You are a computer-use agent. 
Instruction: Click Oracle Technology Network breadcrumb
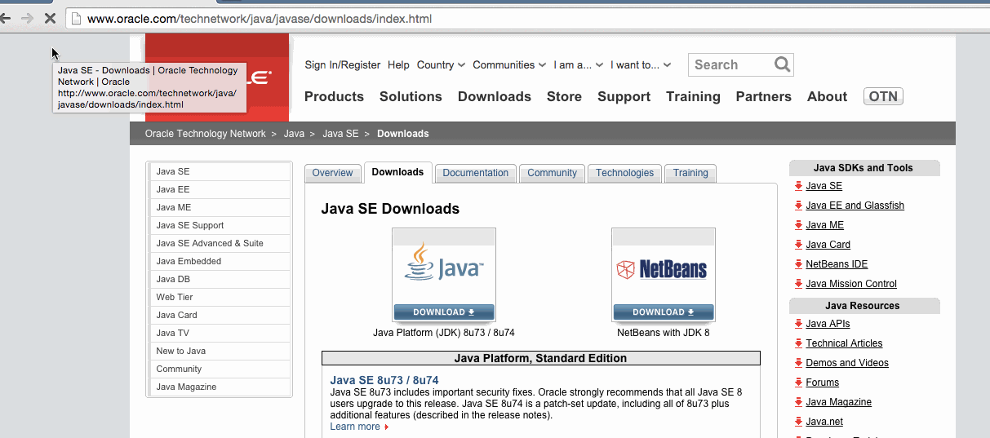pos(206,134)
